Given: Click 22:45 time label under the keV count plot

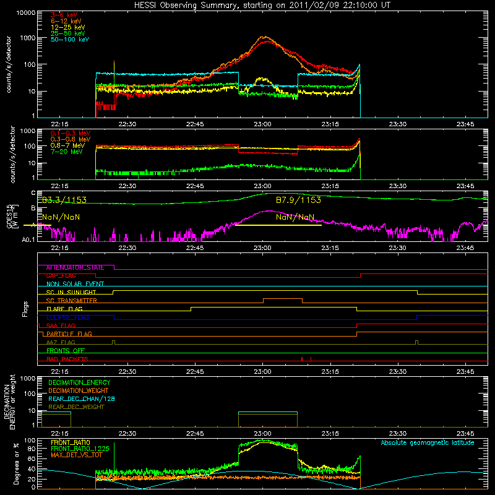Looking at the screenshot, I should pos(195,124).
